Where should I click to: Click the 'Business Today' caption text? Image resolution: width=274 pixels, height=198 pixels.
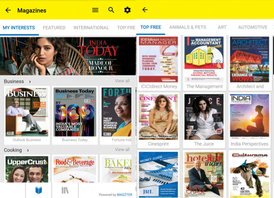point(75,140)
